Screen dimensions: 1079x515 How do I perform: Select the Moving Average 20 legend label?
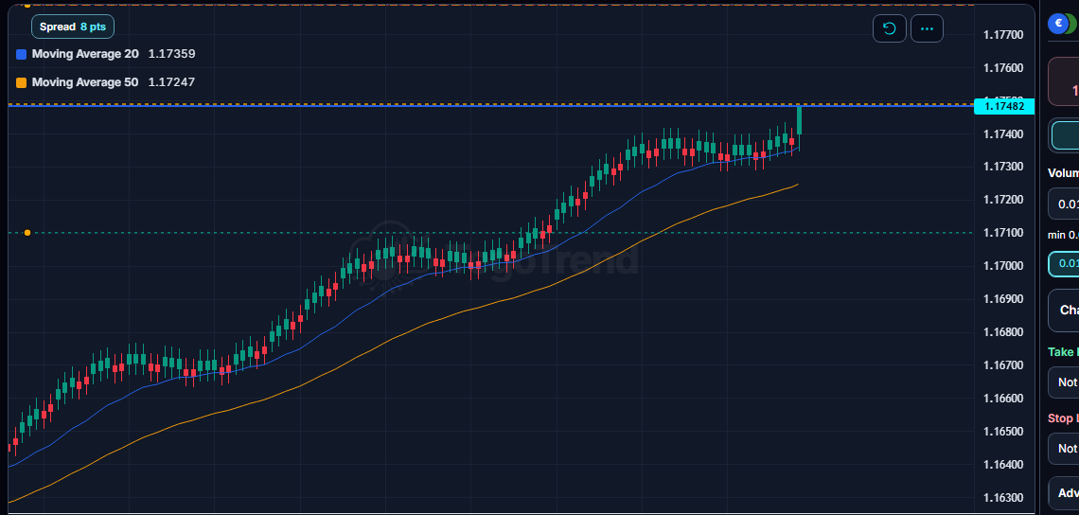pyautogui.click(x=85, y=54)
